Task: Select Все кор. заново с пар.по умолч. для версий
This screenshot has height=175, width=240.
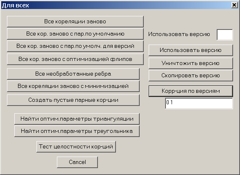Action: click(x=75, y=46)
